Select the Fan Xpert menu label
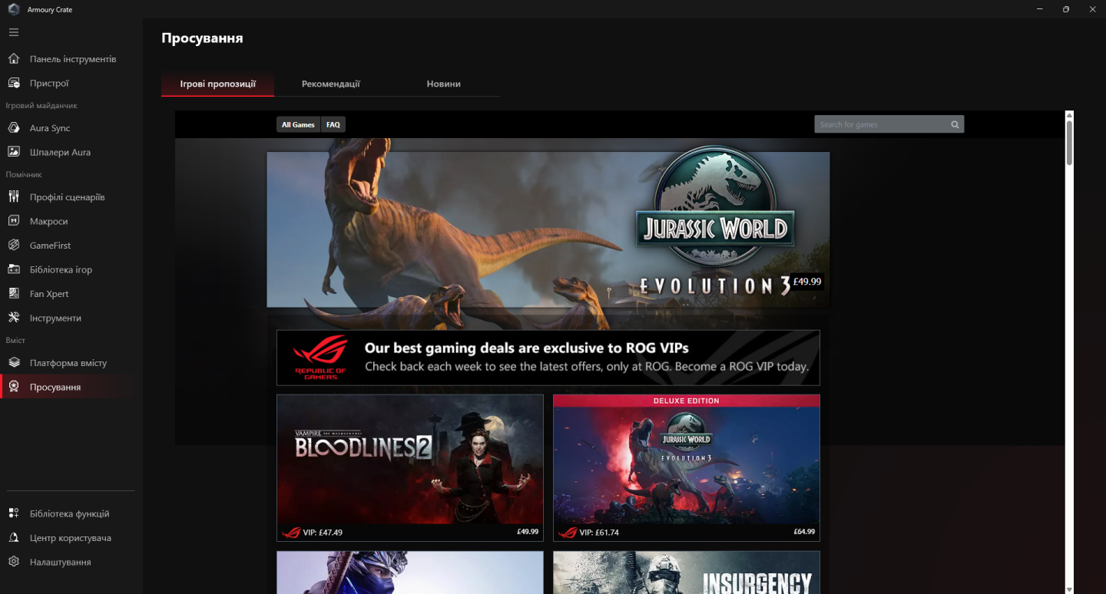1106x594 pixels. (49, 294)
